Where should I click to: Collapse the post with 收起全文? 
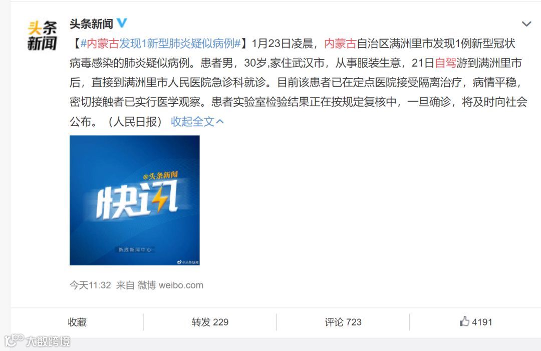[x=192, y=121]
